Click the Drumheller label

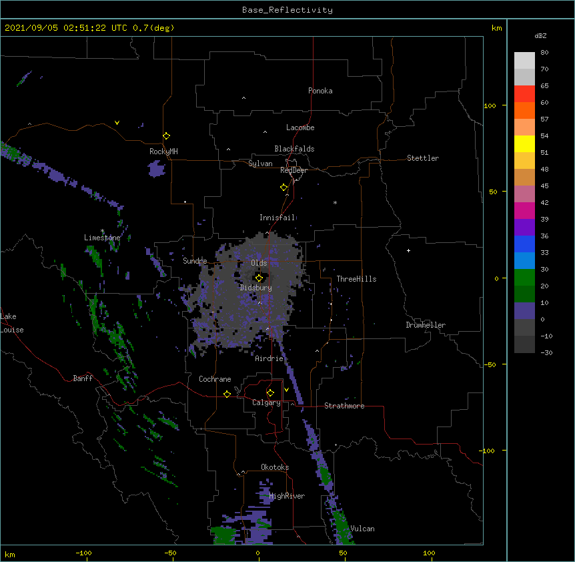tap(426, 325)
